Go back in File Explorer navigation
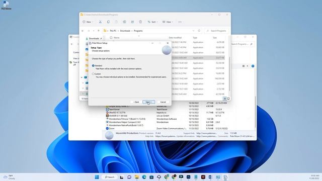Screen dimensions: 322x181 [83, 31]
